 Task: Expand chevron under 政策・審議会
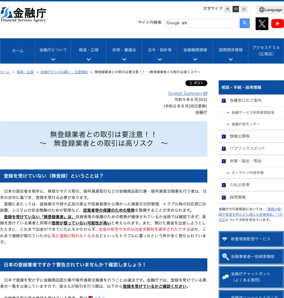coord(124,59)
